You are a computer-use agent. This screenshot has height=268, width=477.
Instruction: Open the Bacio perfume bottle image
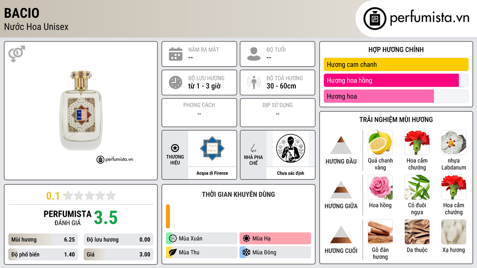point(81,111)
